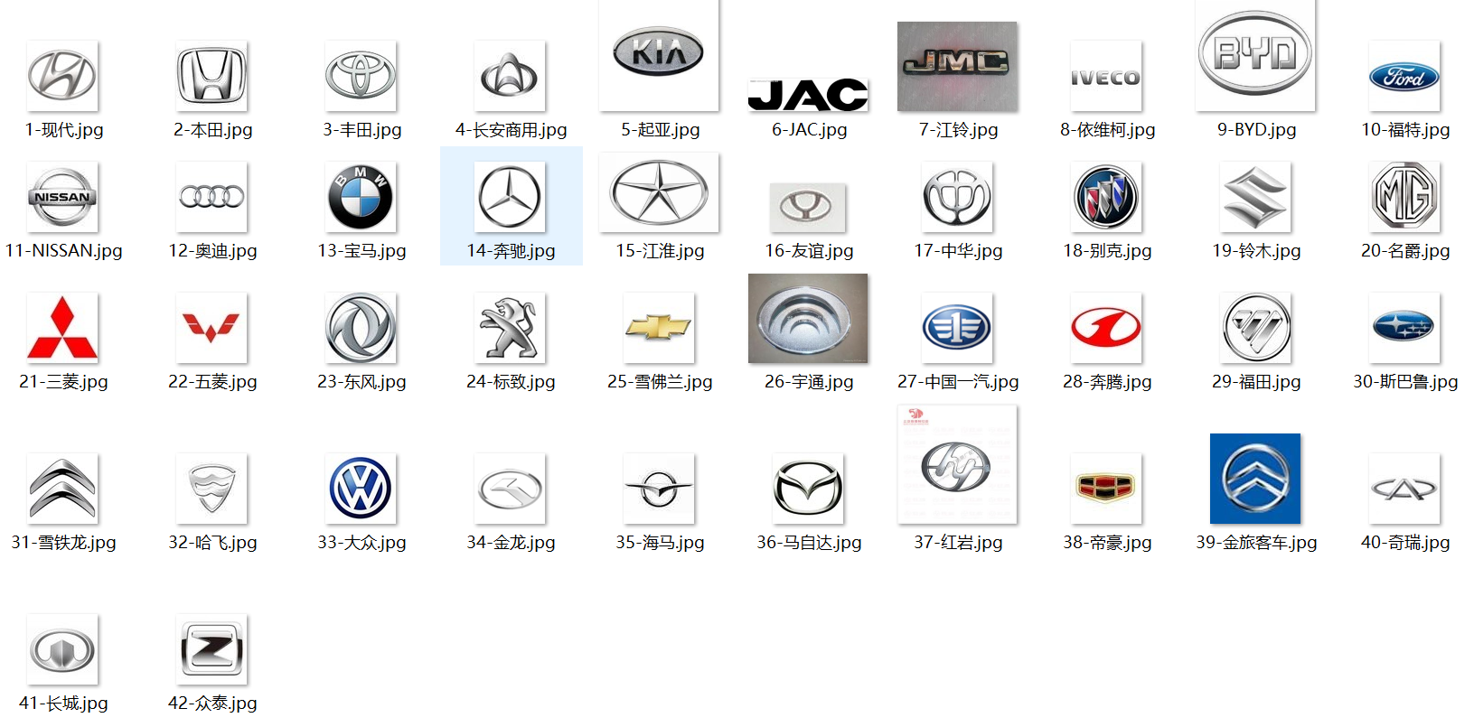Viewport: 1474px width, 727px height.
Task: Click the file name text 30-斯巴鲁.jpg
Action: click(x=1405, y=382)
